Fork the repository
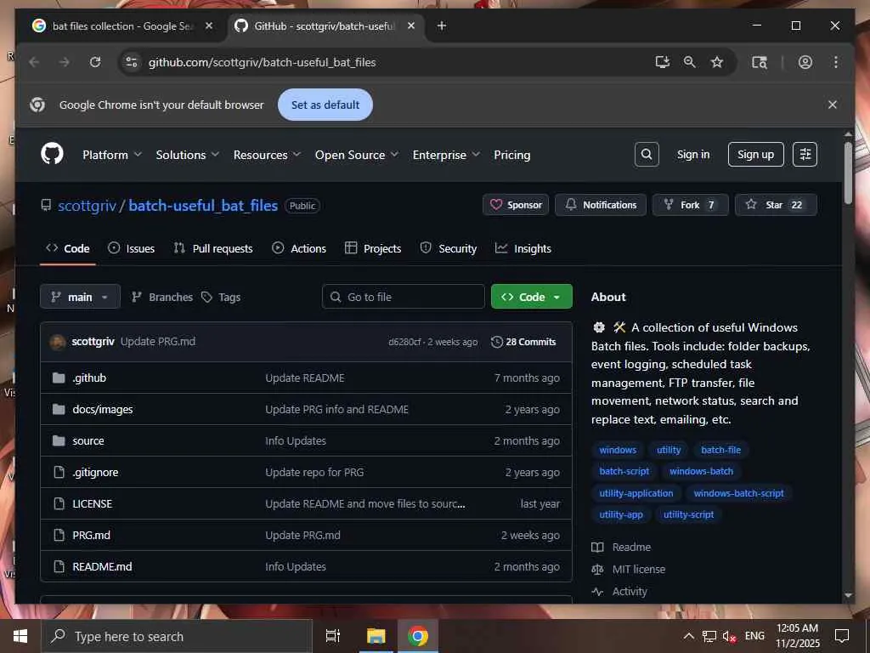Screen dimensions: 870x653 690,205
